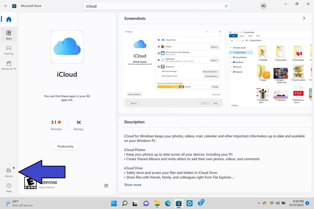Click the Microsoft Store logo in the title bar

[14, 5]
